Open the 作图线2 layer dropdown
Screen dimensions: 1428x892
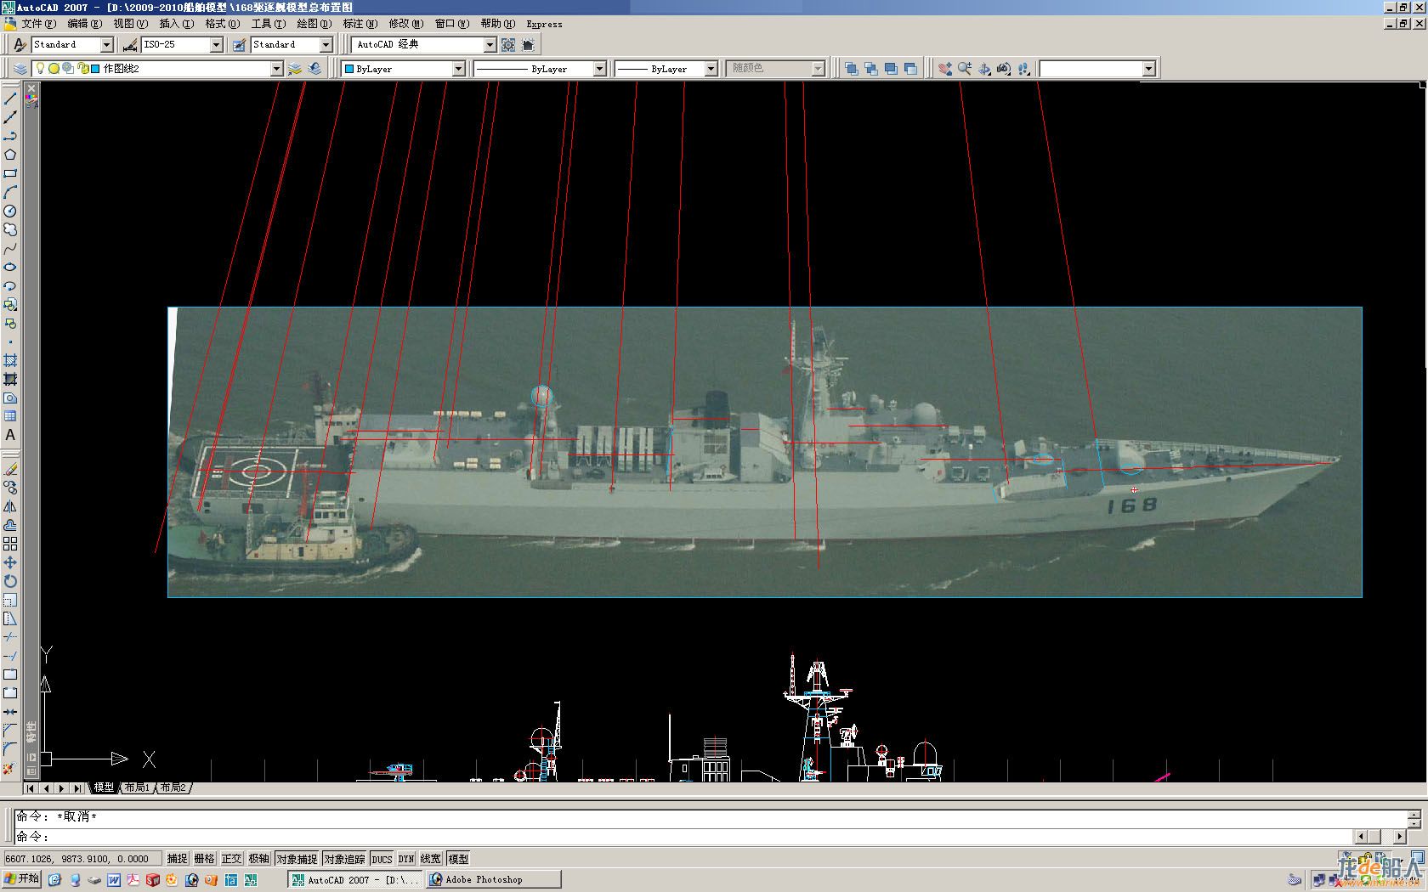(276, 69)
